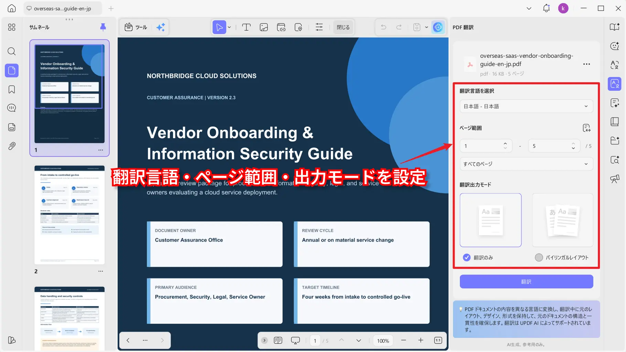Viewport: 626px width, 352px height.
Task: Go to previous page with up arrow
Action: coord(341,340)
